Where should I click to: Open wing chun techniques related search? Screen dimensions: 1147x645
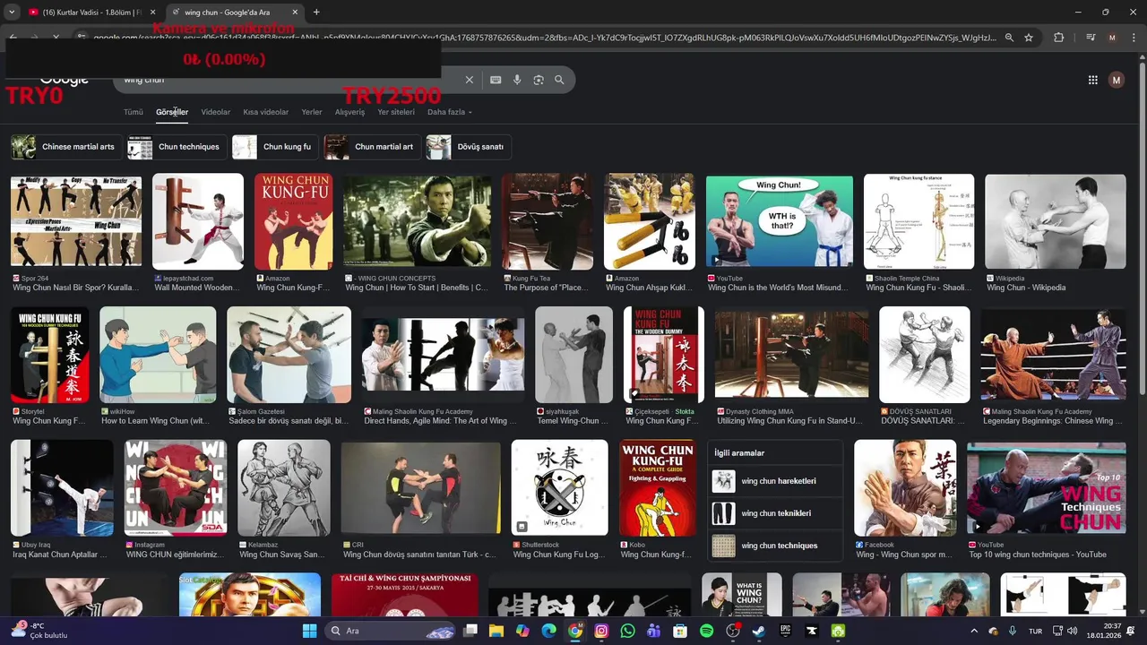tap(775, 546)
